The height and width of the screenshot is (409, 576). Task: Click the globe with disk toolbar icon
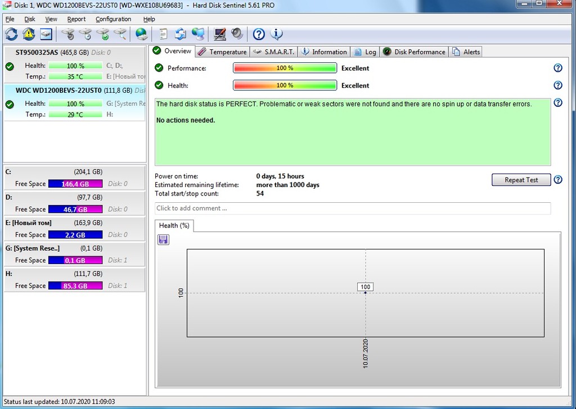pos(141,34)
